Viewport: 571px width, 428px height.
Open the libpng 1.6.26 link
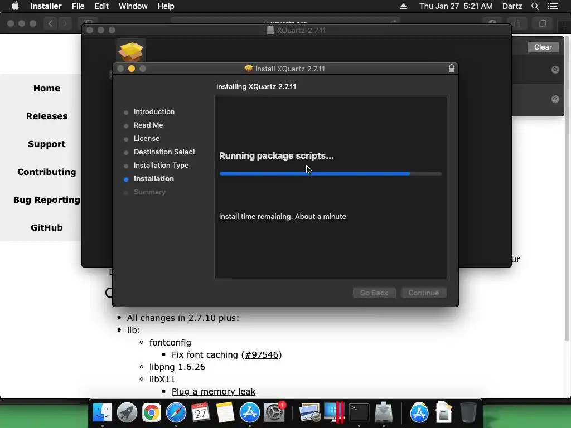[177, 367]
